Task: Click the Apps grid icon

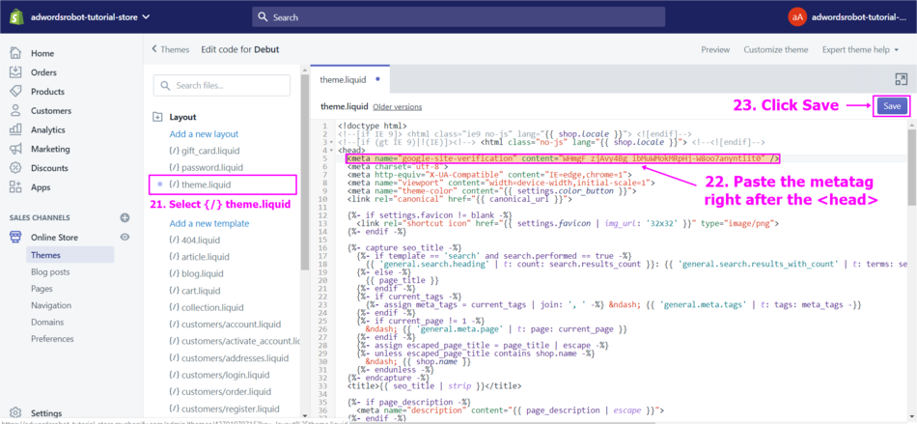Action: [16, 187]
